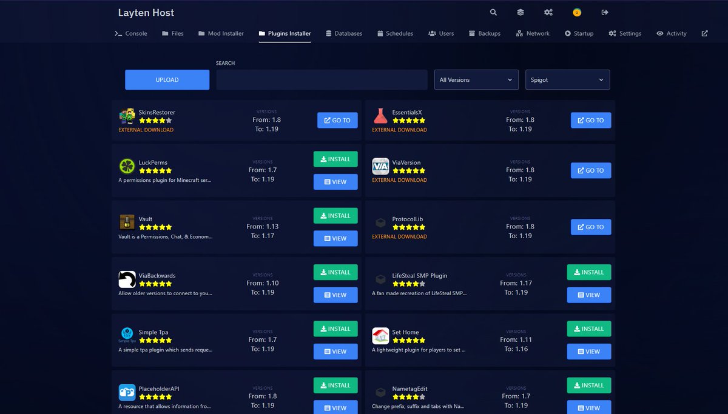Image resolution: width=728 pixels, height=414 pixels.
Task: Click the ViaBackwards arrow icon
Action: [x=127, y=279]
